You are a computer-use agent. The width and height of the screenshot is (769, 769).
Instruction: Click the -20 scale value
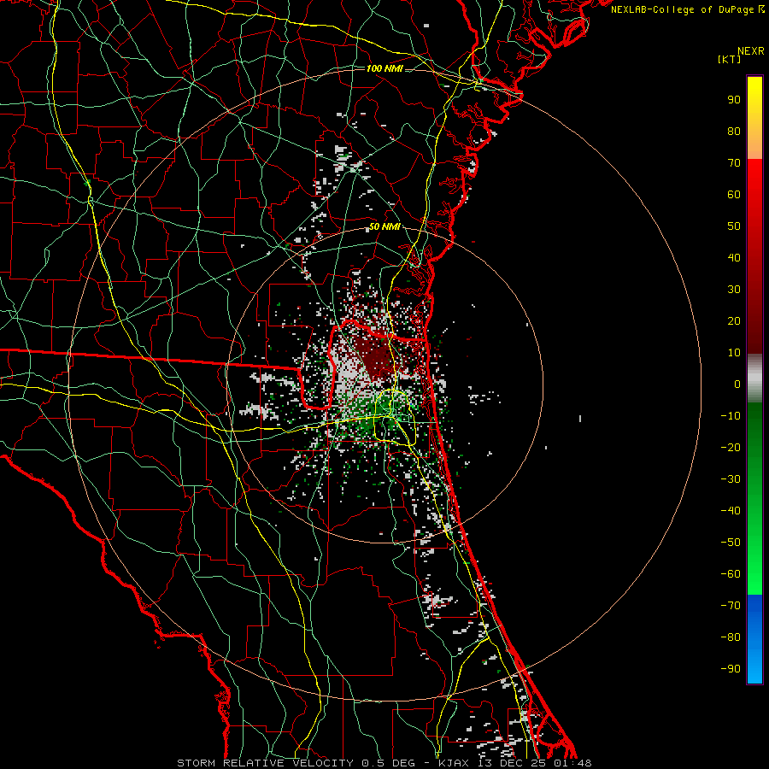[731, 447]
